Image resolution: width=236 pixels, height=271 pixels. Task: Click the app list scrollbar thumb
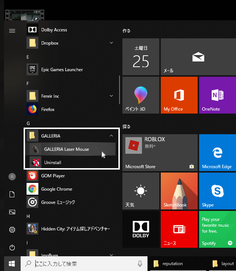tap(119, 90)
